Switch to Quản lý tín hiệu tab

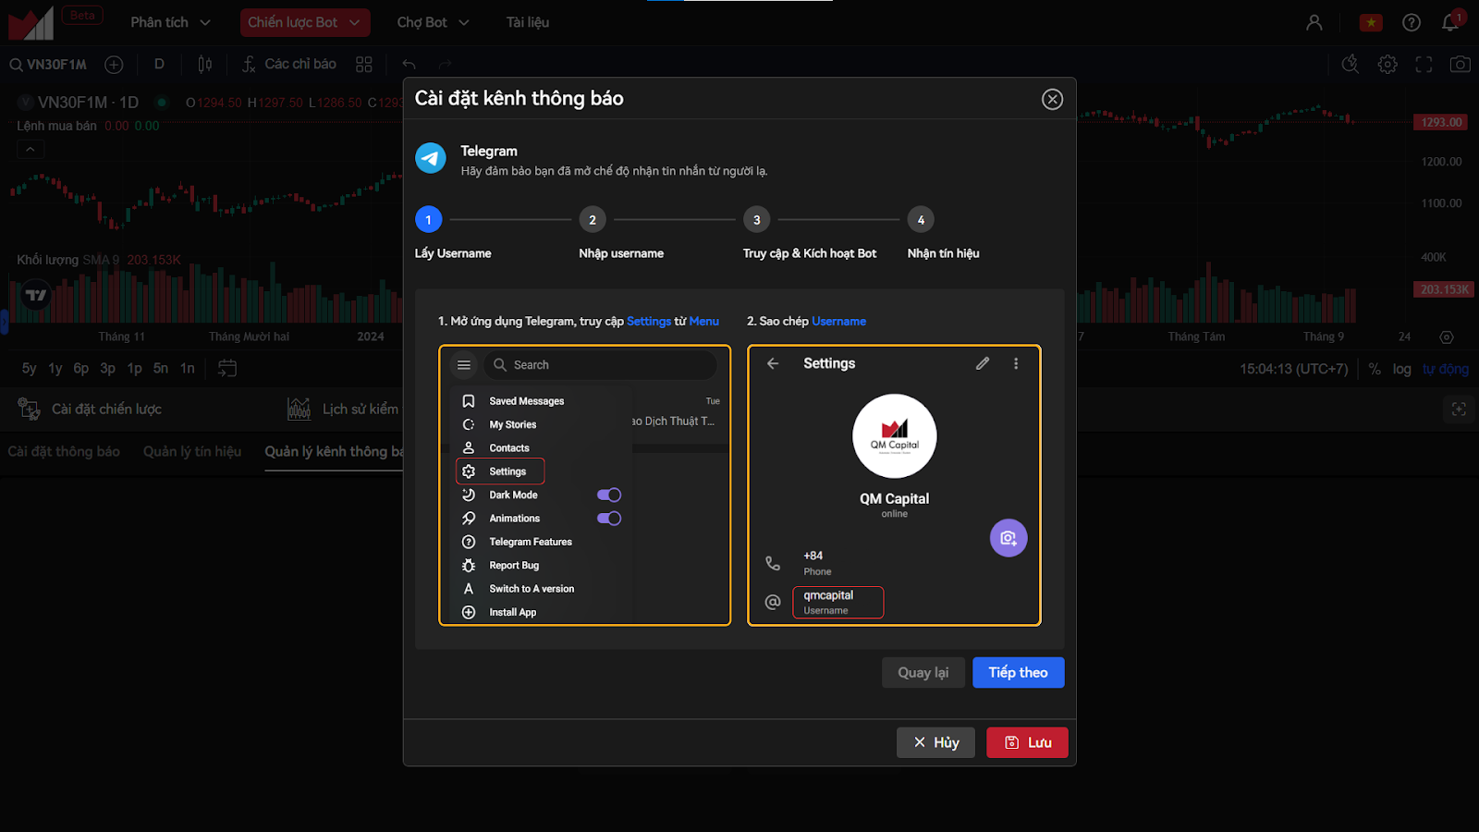point(192,452)
